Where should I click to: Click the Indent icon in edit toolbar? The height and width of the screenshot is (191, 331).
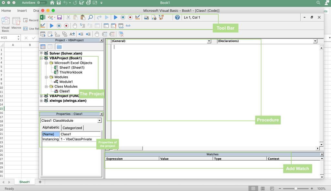[x=81, y=34]
